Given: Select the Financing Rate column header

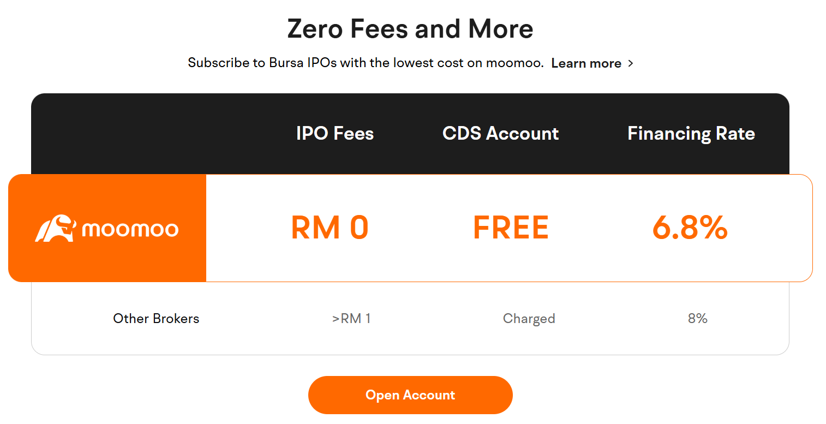Looking at the screenshot, I should [x=691, y=134].
